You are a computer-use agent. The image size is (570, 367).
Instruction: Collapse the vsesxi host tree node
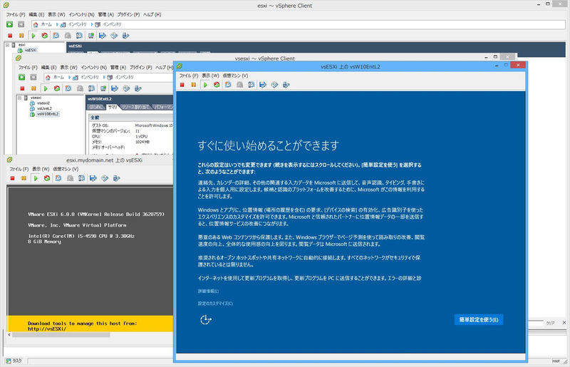pyautogui.click(x=20, y=98)
